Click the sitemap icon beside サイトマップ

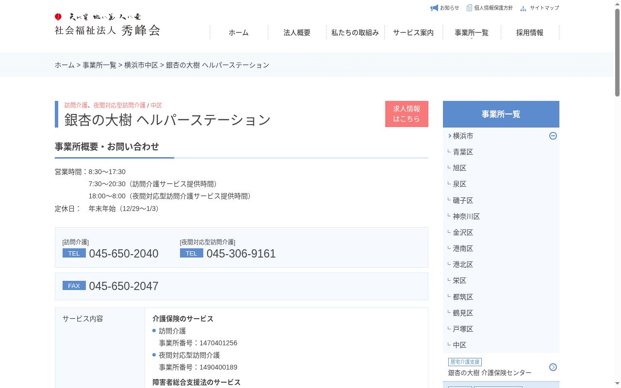coord(523,8)
